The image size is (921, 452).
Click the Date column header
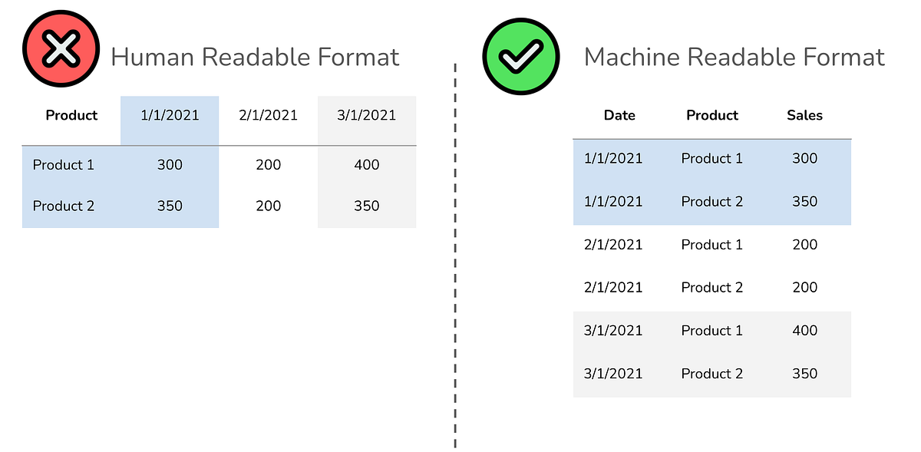pos(619,116)
